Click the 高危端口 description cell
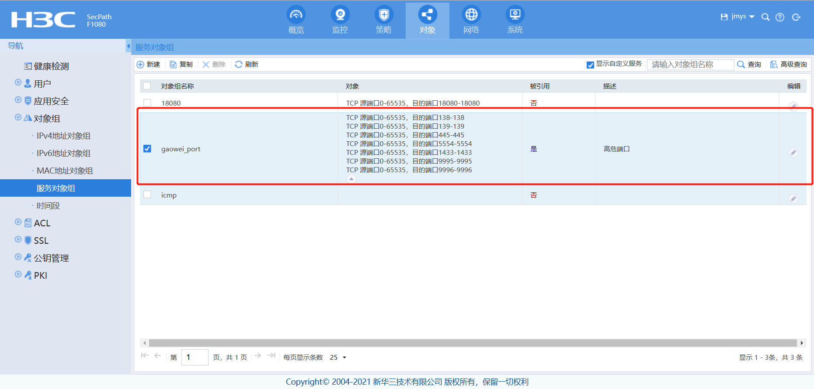This screenshot has height=389, width=814. tap(616, 149)
